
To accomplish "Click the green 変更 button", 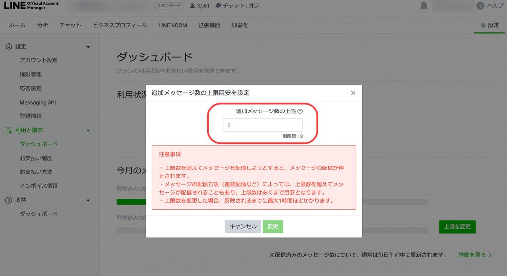I will tap(273, 226).
